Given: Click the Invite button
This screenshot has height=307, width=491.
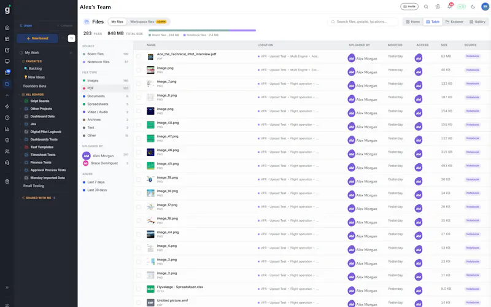Looking at the screenshot, I should tap(409, 7).
